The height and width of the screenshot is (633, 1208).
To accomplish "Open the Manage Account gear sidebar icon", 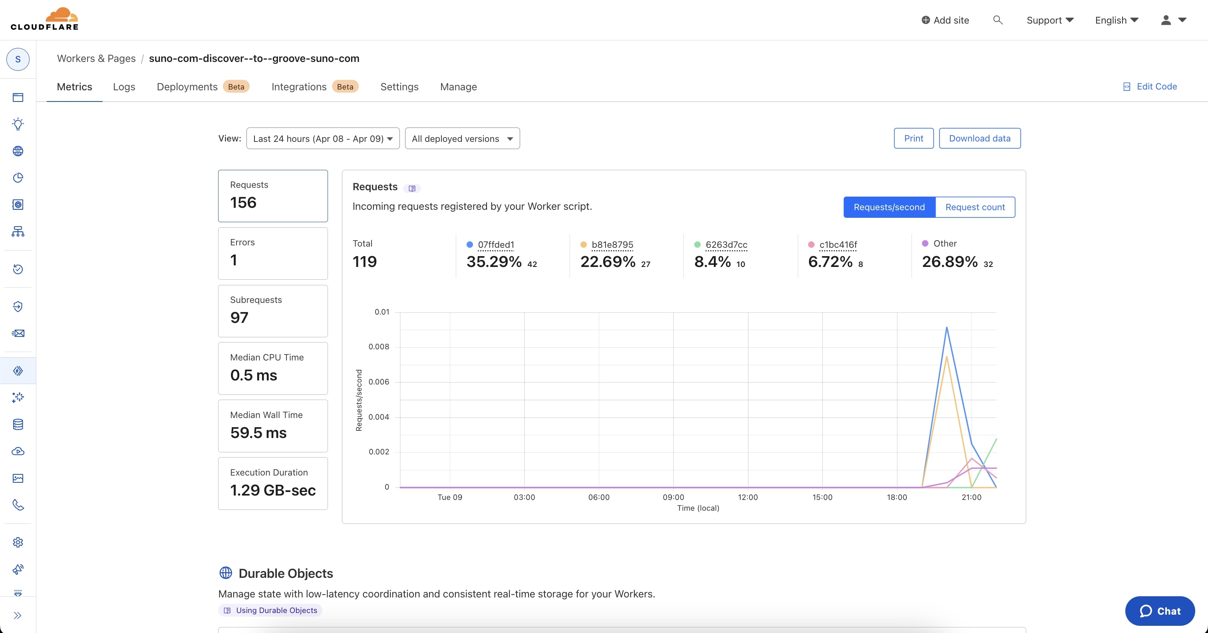I will [18, 542].
